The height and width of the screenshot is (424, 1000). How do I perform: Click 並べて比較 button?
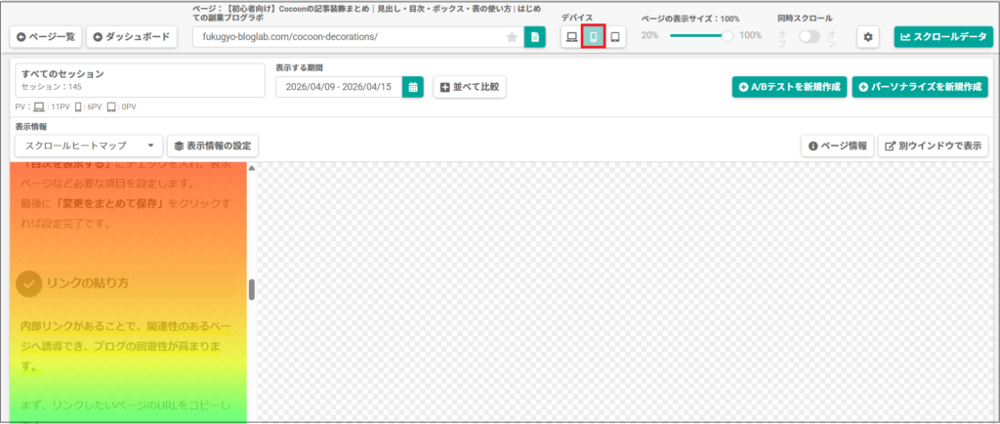(470, 87)
